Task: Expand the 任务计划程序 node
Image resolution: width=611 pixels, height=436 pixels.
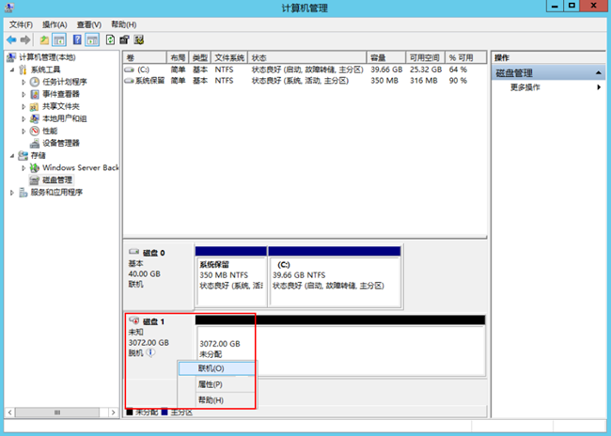Action: point(23,82)
